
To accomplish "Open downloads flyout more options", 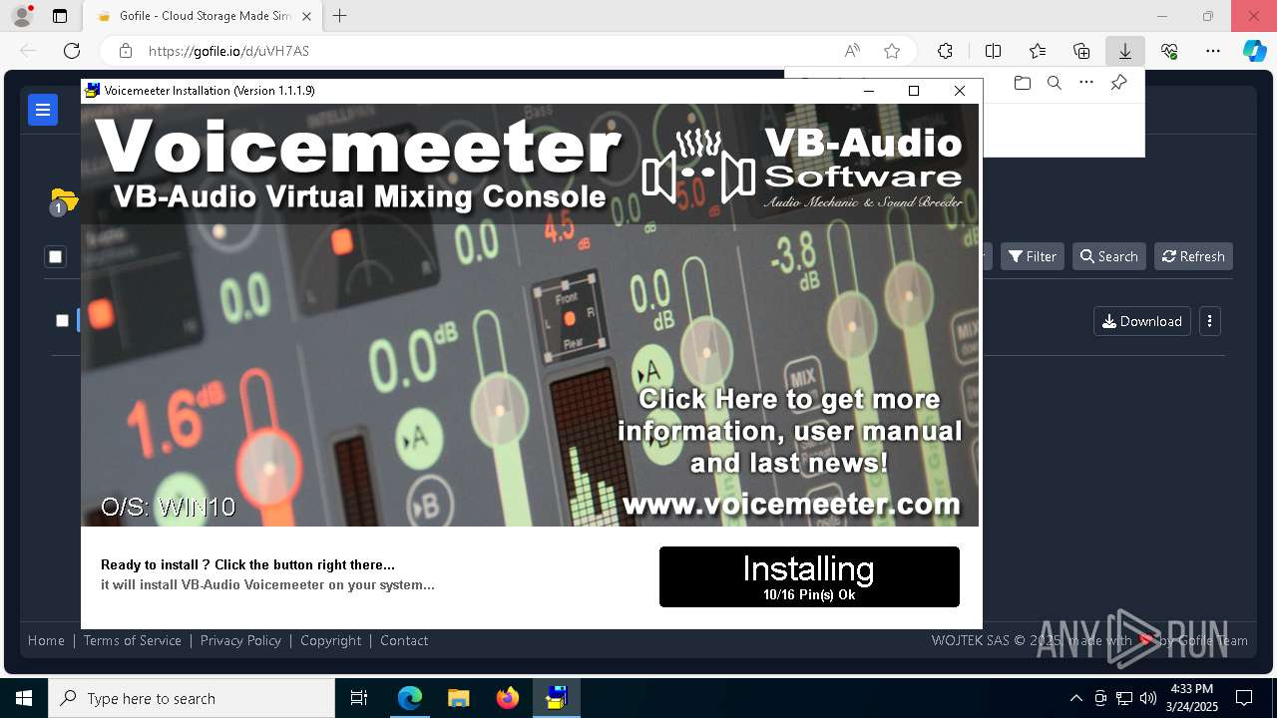I will [x=1086, y=83].
